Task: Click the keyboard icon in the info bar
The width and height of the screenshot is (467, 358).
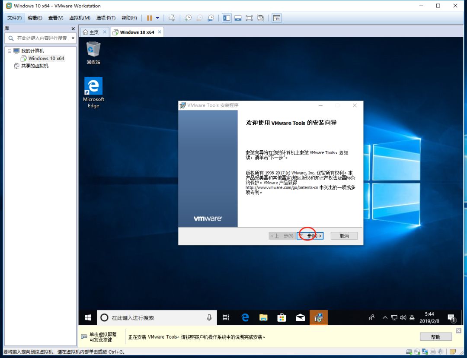Action: [84, 336]
